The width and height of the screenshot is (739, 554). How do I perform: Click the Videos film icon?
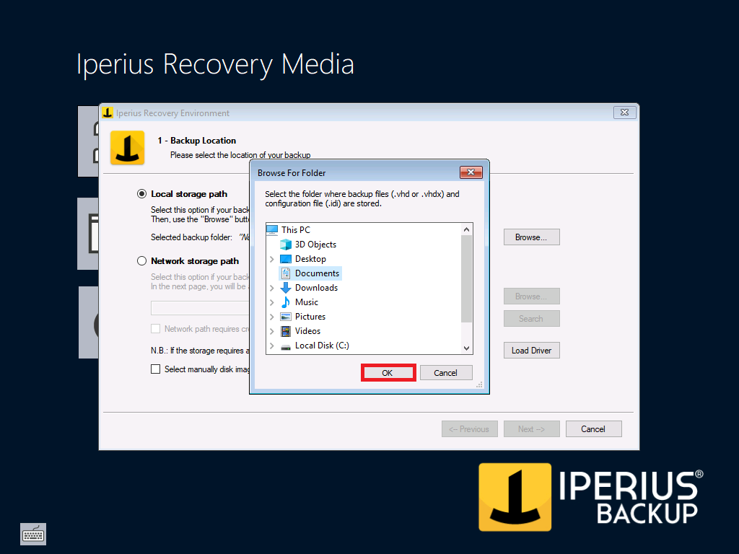pyautogui.click(x=286, y=331)
